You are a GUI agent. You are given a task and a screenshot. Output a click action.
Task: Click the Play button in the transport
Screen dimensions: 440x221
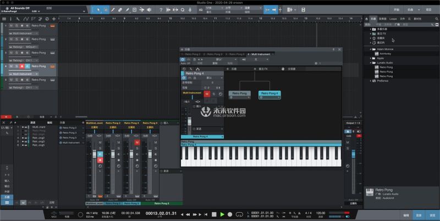click(x=222, y=214)
